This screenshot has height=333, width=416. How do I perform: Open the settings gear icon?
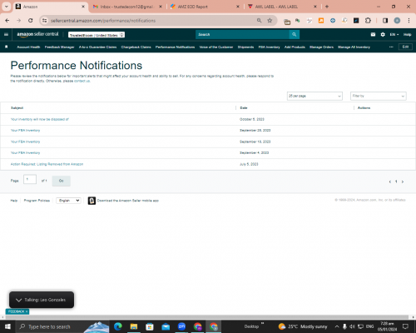383,34
